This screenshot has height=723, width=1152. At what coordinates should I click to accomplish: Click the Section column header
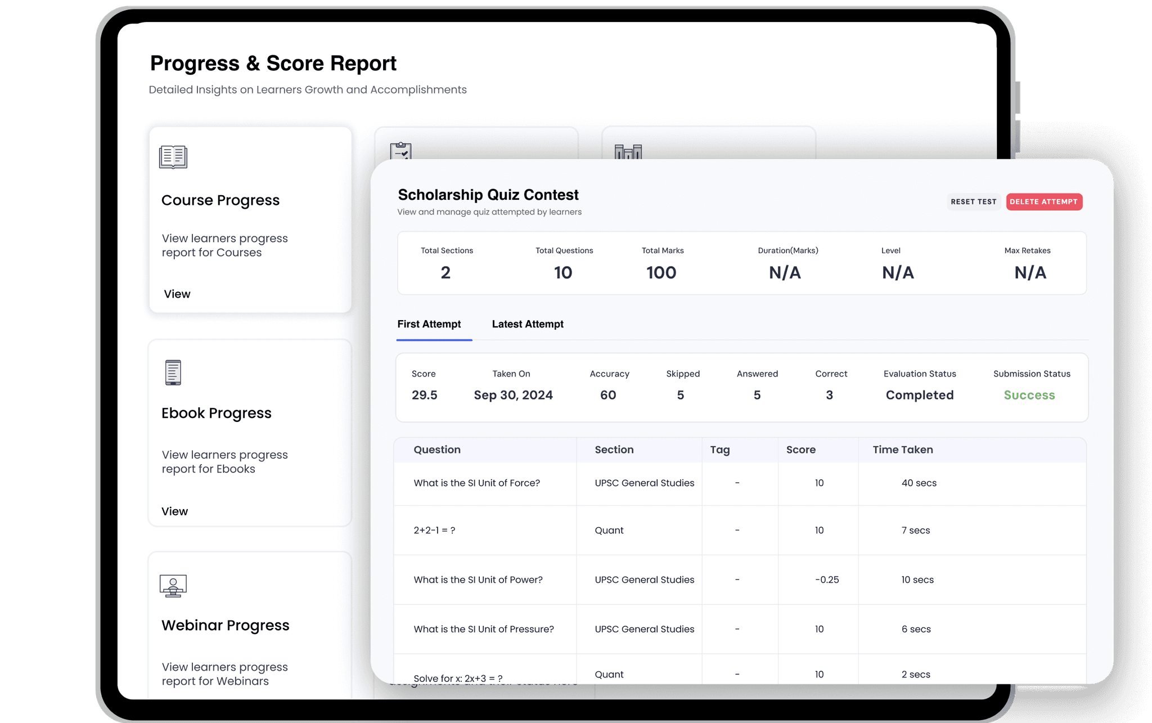(x=614, y=450)
